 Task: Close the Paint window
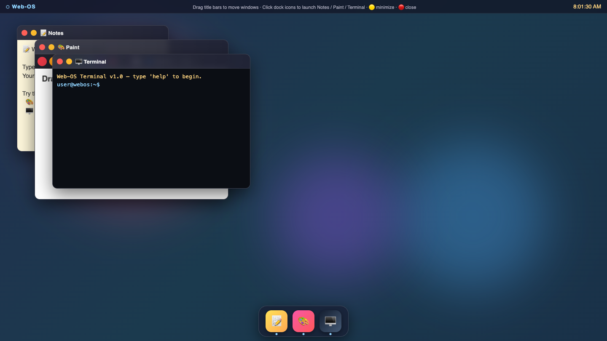(x=42, y=47)
